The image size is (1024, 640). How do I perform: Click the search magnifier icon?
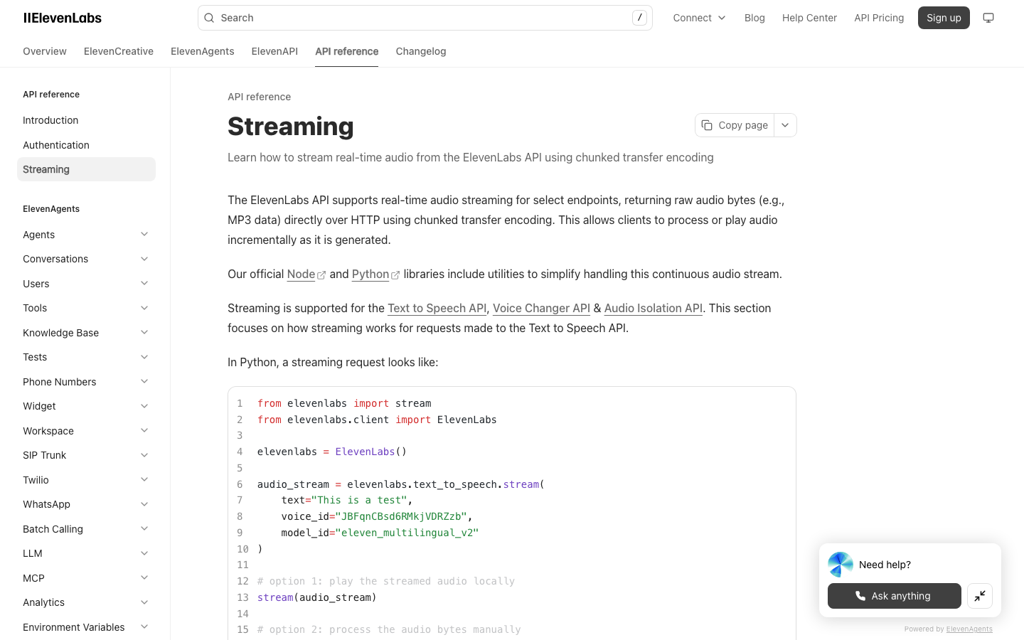pos(209,18)
